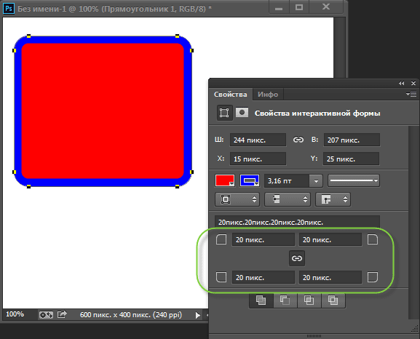The image size is (420, 339).
Task: Switch to the Инфо tab
Action: (x=268, y=95)
